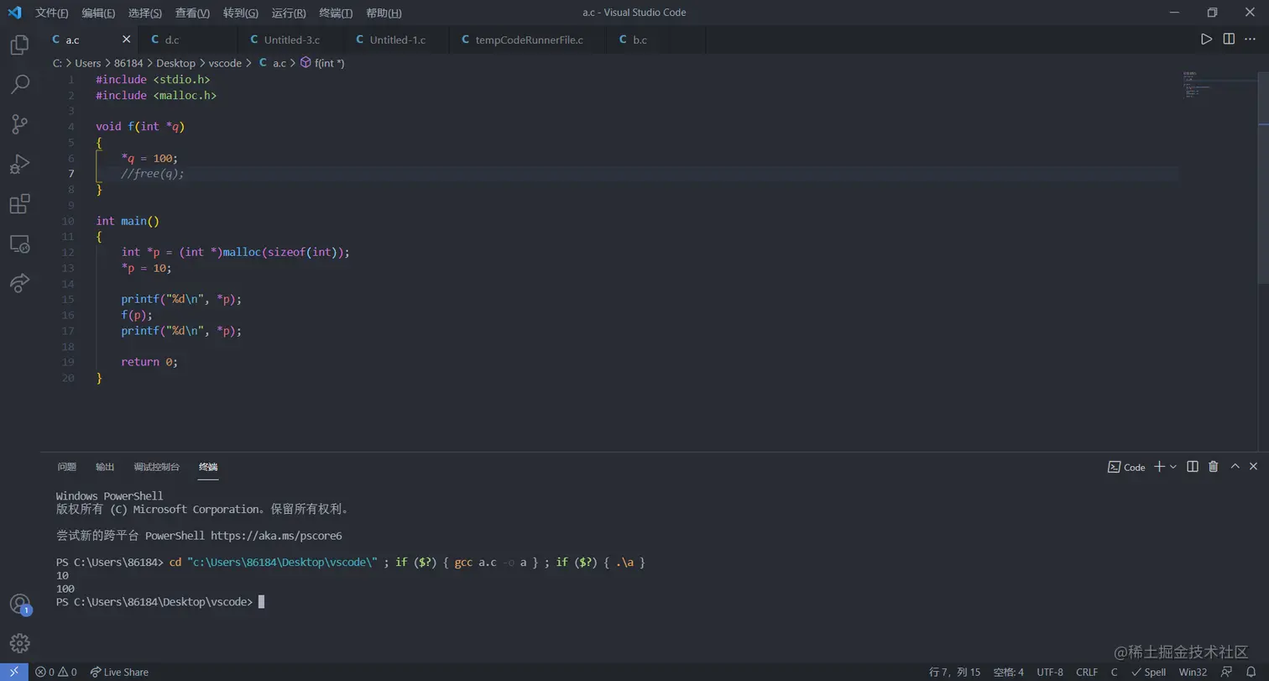
Task: Open the Search view in activity bar
Action: 19,84
